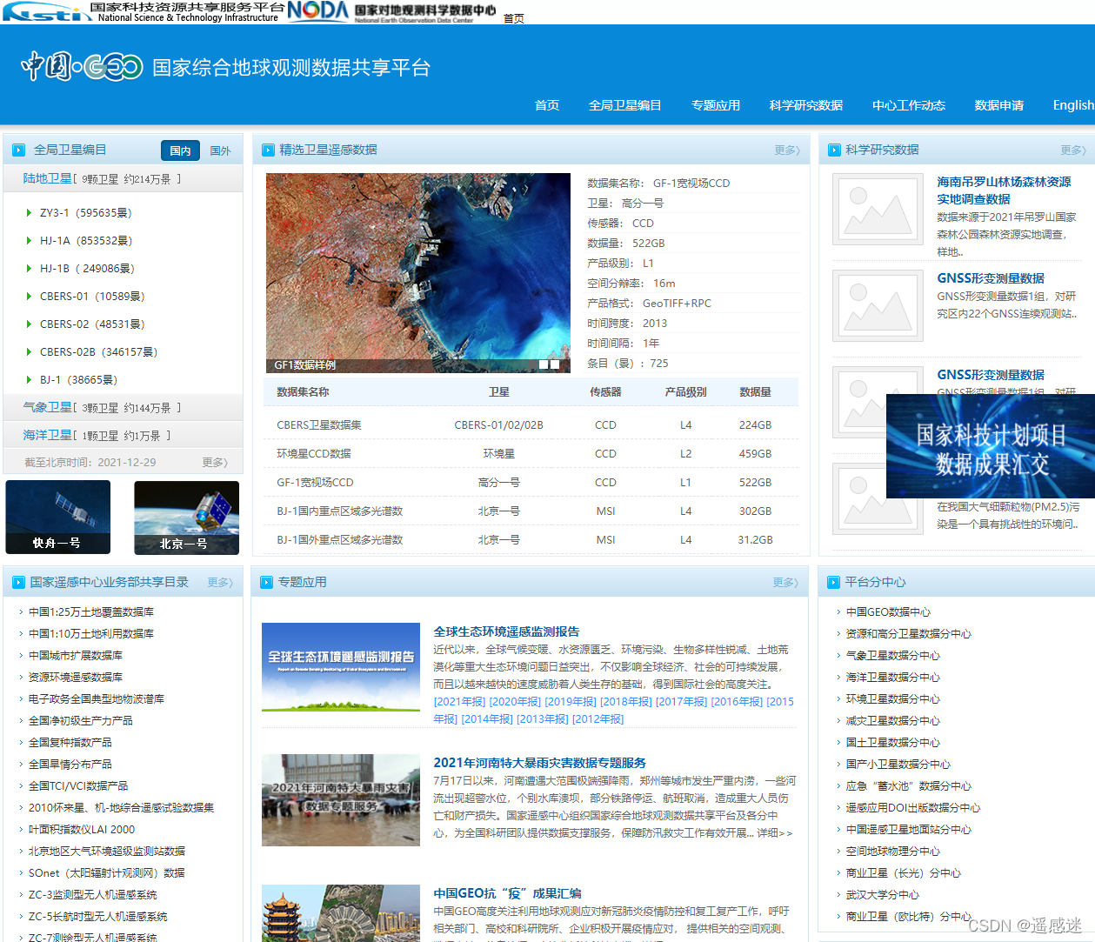Expand the HJ-1B satellite entry arrow
Screen dimensions: 1095x942
29,269
